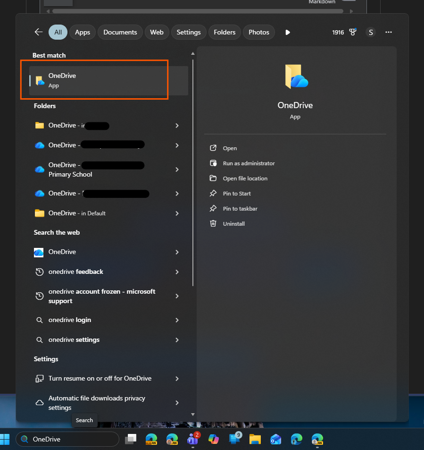Open Turn resume on or off for OneDrive
The height and width of the screenshot is (450, 424).
(108, 379)
